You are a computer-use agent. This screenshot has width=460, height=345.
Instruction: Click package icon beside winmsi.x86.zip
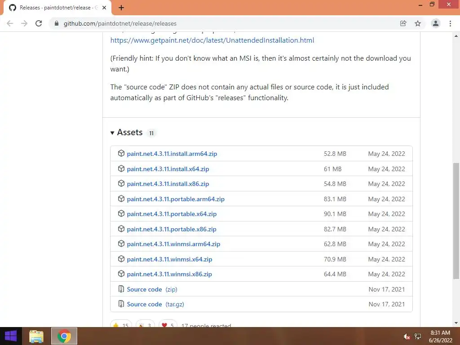pos(121,274)
